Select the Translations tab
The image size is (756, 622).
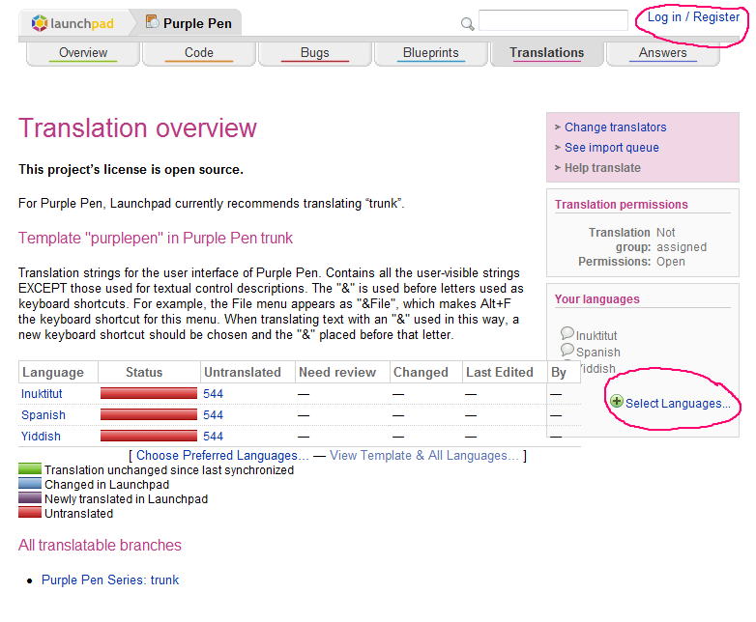click(x=547, y=52)
